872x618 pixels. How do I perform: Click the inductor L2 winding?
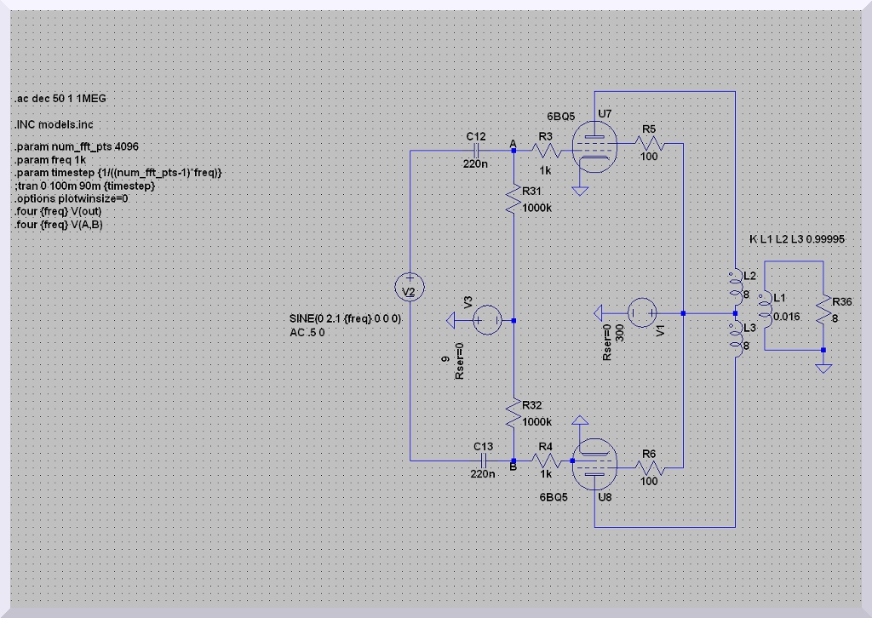click(x=732, y=287)
